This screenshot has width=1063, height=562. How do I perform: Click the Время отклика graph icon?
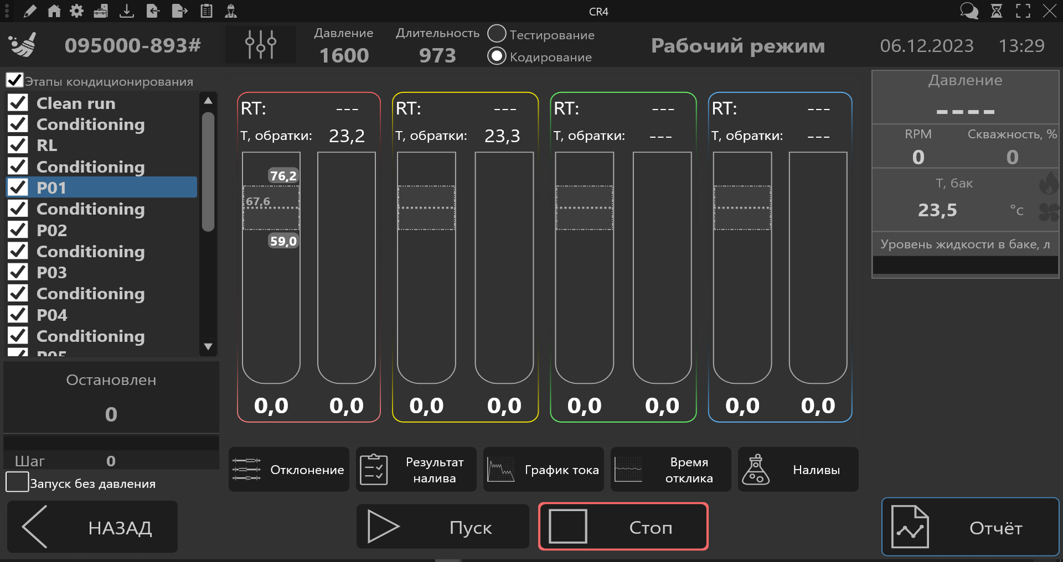pos(628,470)
